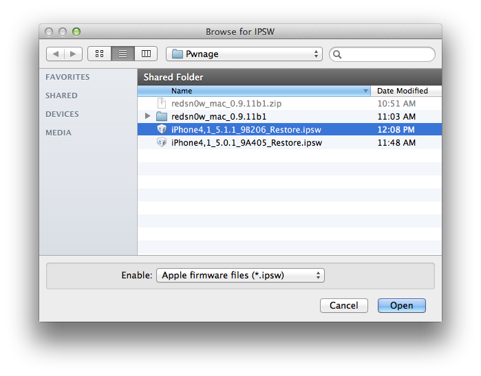Sort files by Date Modified column

(x=406, y=91)
